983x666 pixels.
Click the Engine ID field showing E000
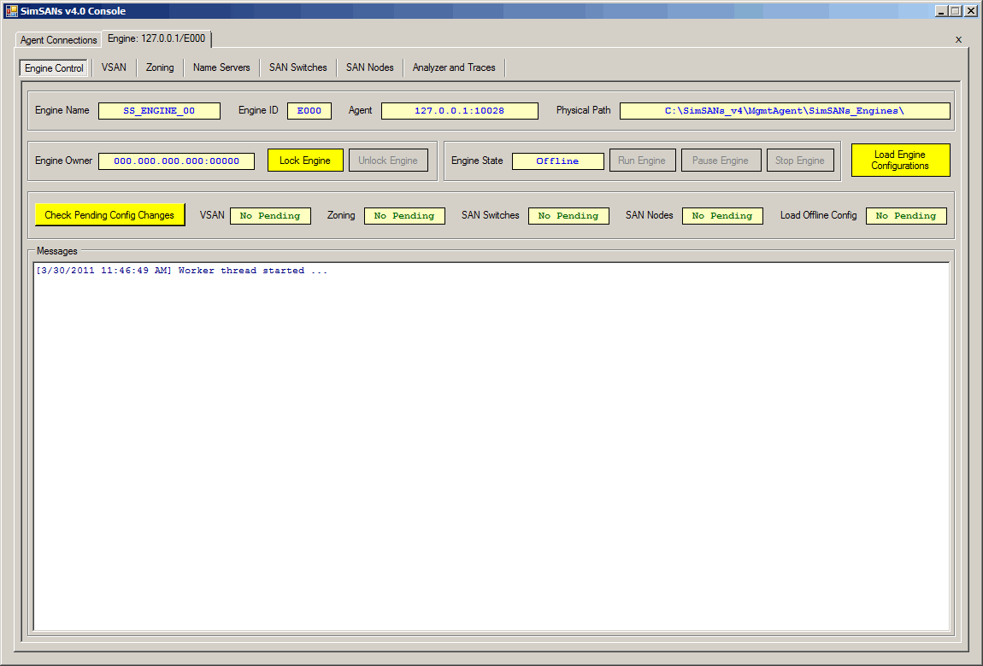pyautogui.click(x=309, y=111)
